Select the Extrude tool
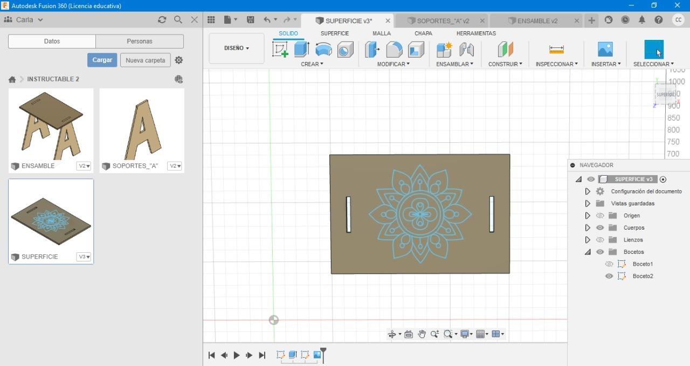This screenshot has height=366, width=690. (x=301, y=49)
